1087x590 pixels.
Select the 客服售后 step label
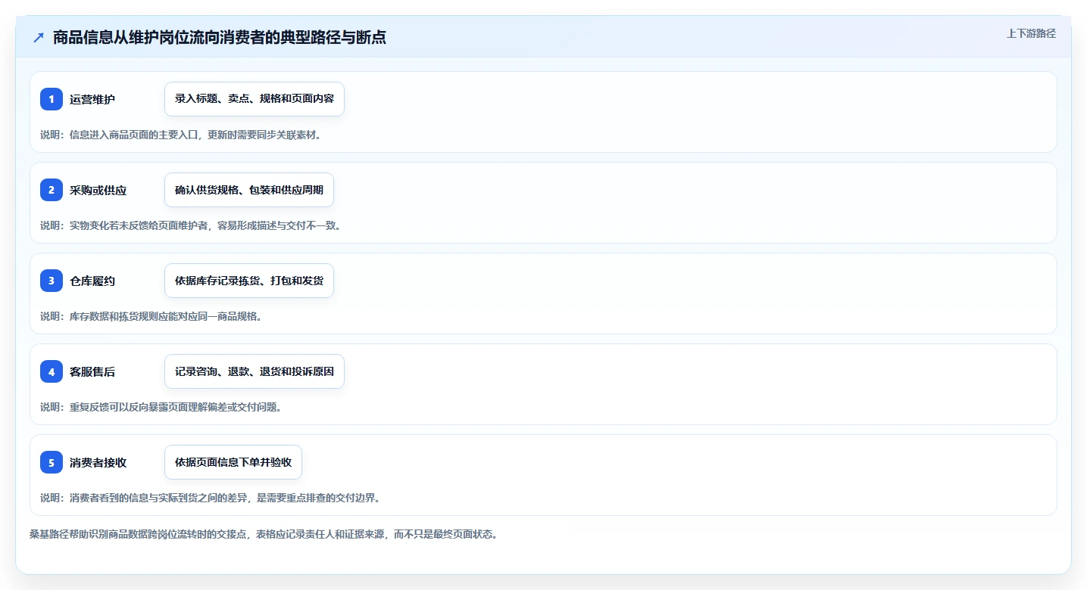pyautogui.click(x=92, y=371)
